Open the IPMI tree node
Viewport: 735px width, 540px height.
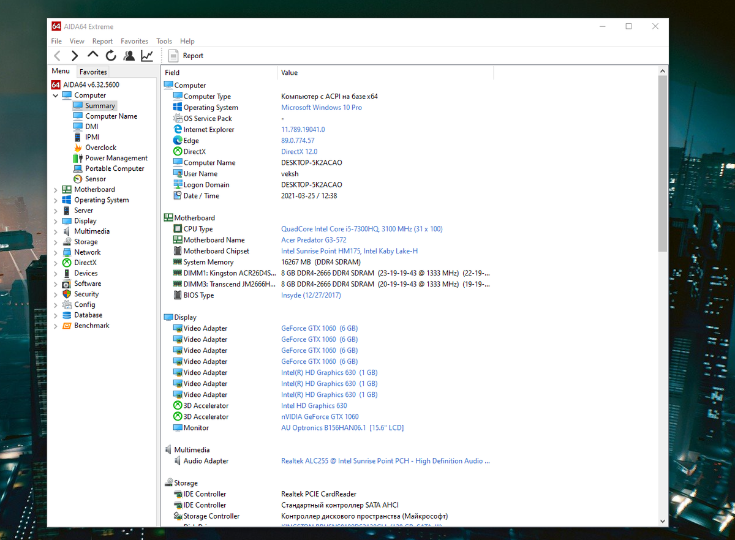92,137
